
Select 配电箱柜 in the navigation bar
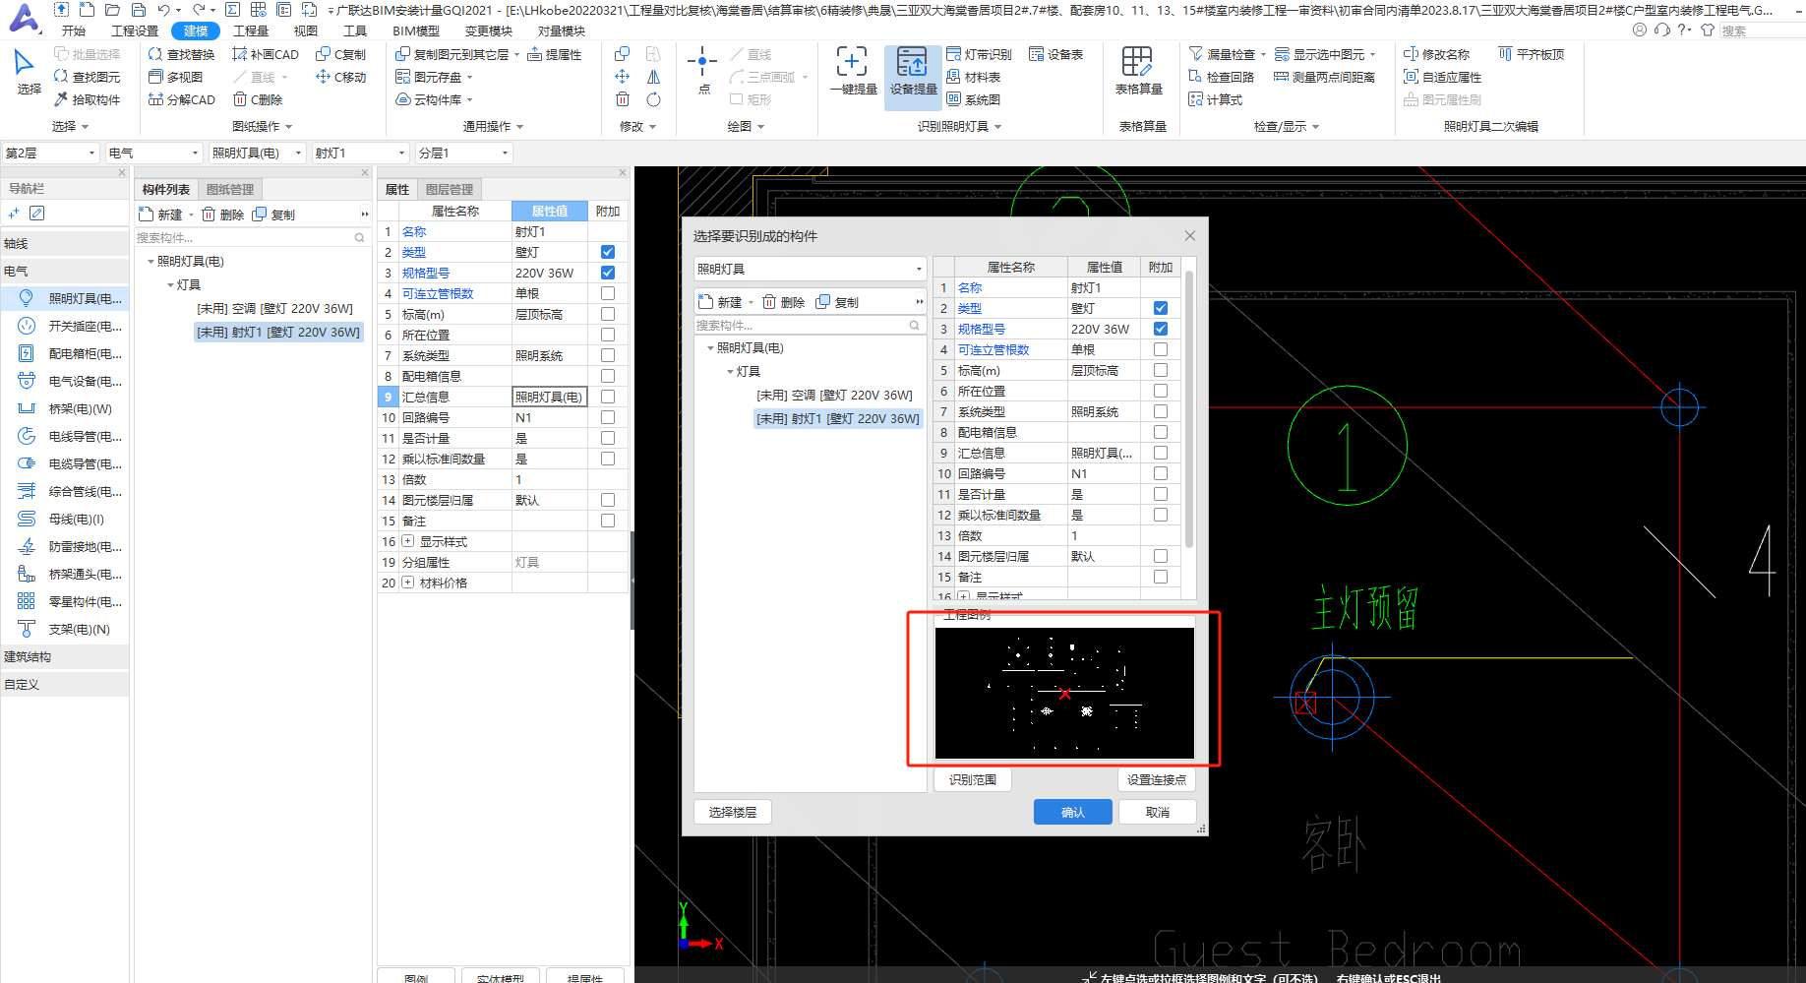pyautogui.click(x=65, y=353)
